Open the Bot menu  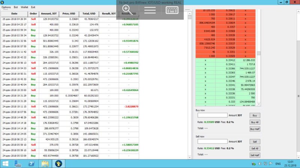pyautogui.click(x=16, y=7)
